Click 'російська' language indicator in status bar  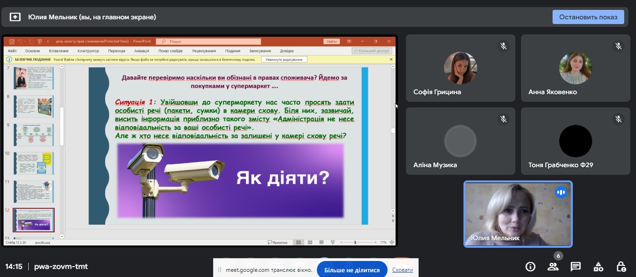coord(42,243)
